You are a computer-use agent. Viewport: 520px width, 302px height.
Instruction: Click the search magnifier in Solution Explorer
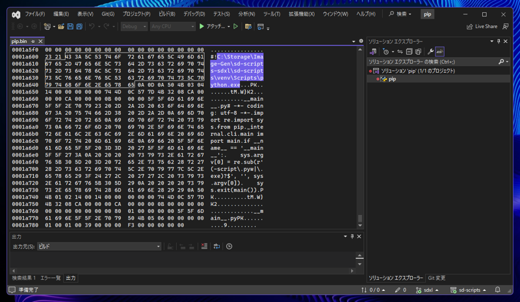point(501,62)
